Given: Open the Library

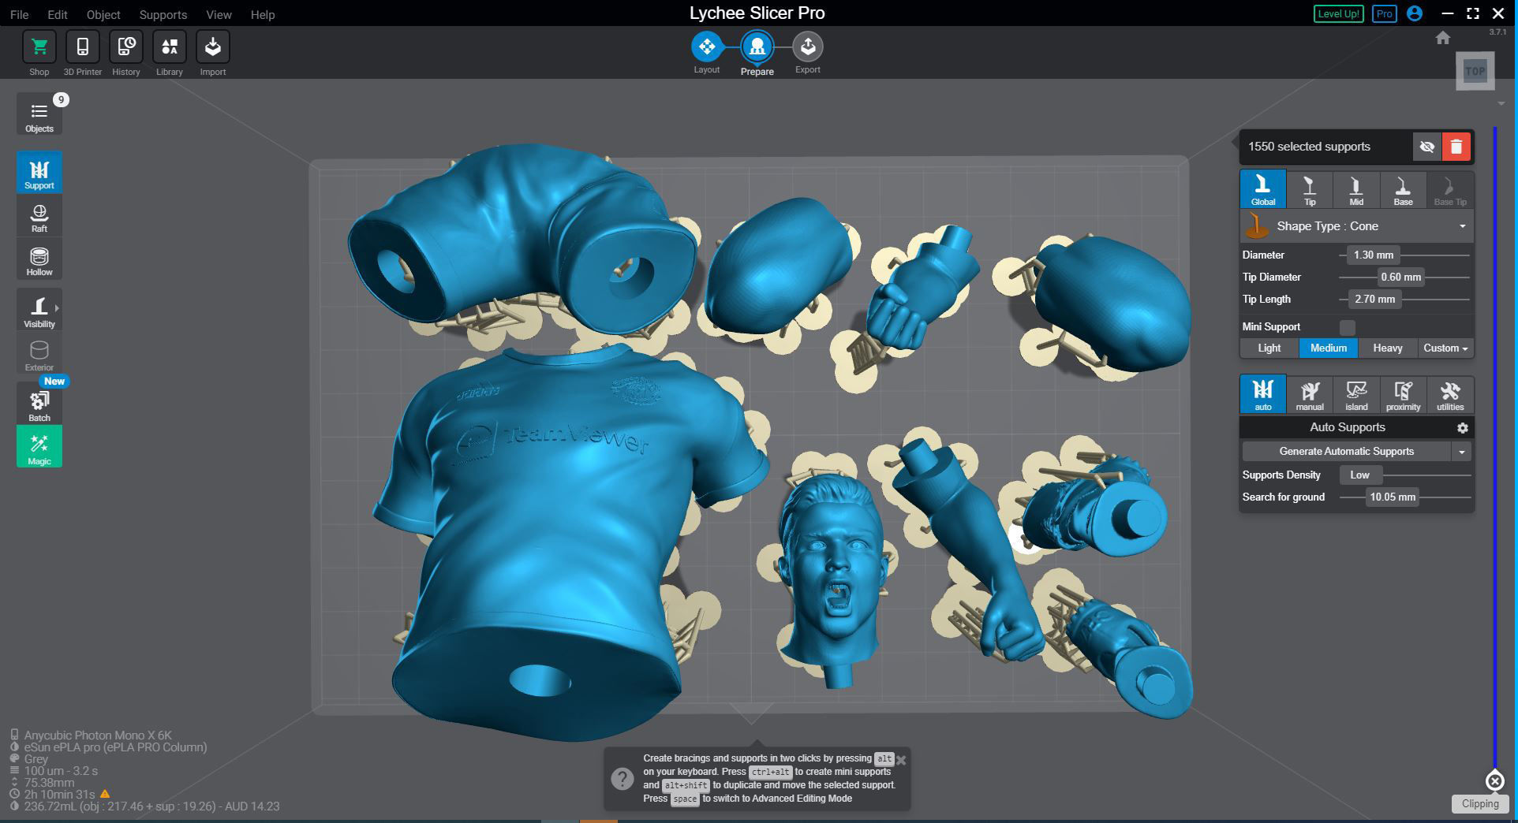Looking at the screenshot, I should click(169, 47).
